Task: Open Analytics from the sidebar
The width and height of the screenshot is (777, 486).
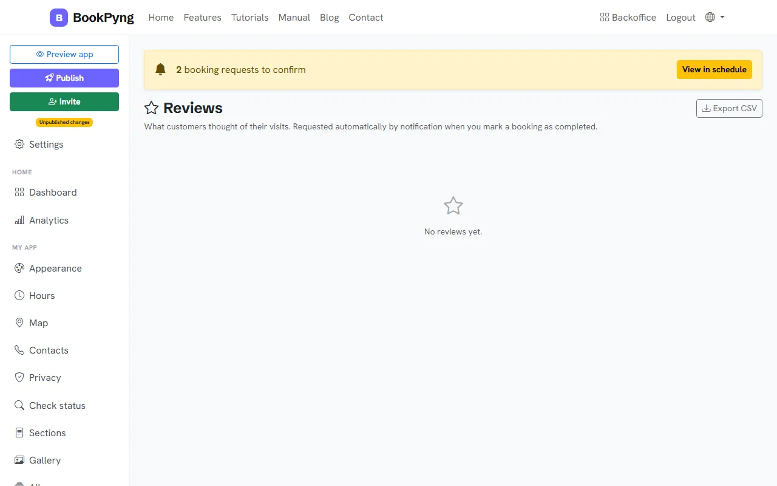Action: pos(64,220)
